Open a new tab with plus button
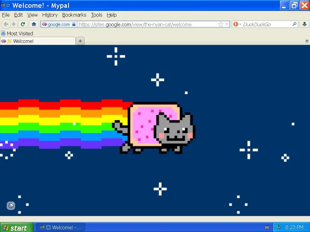This screenshot has width=310, height=232. click(80, 41)
